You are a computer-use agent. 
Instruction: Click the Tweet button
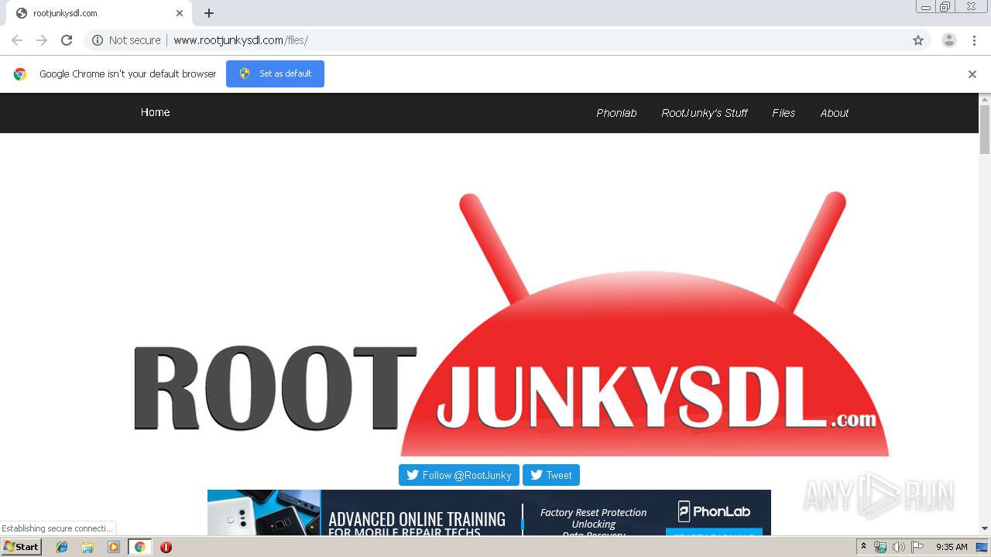click(551, 475)
